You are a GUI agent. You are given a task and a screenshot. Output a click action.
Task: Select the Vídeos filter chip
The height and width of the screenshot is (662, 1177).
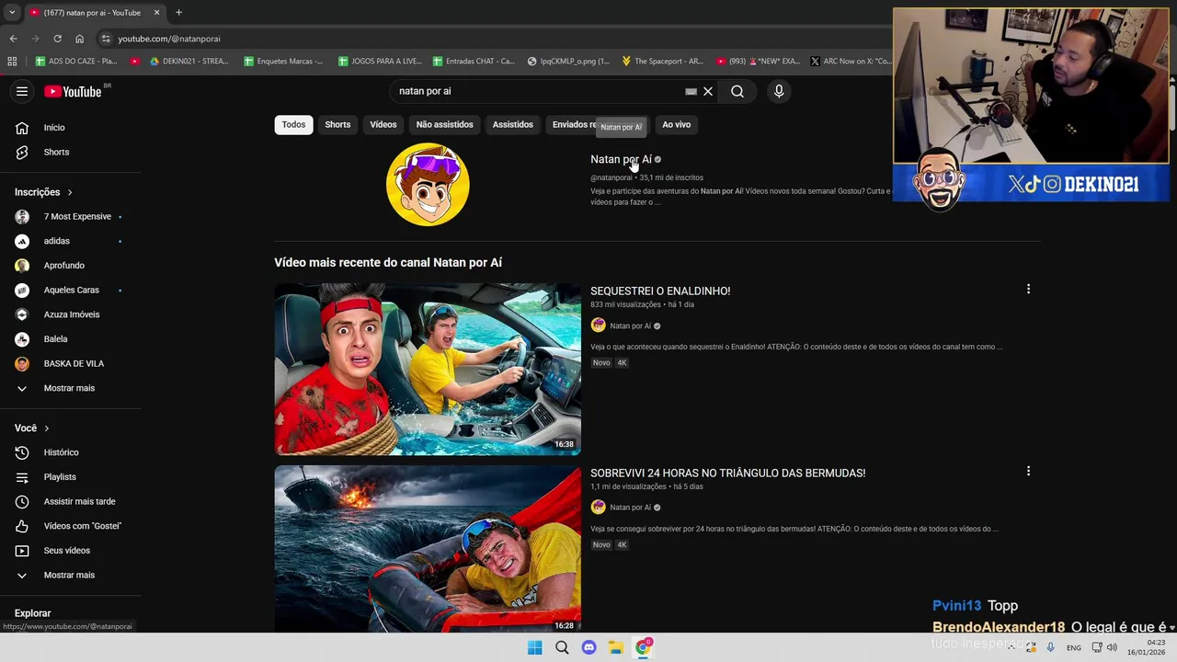point(383,125)
